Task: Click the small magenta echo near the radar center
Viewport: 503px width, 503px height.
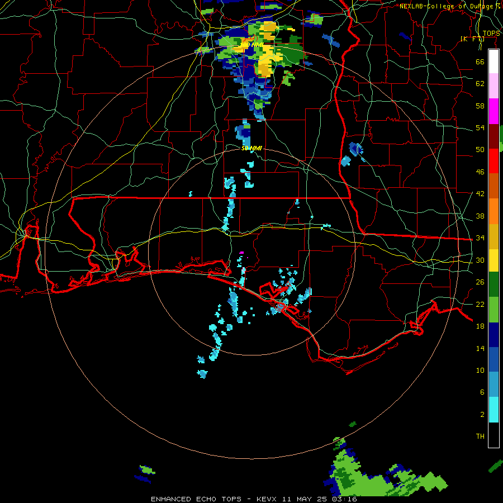Action: point(241,253)
